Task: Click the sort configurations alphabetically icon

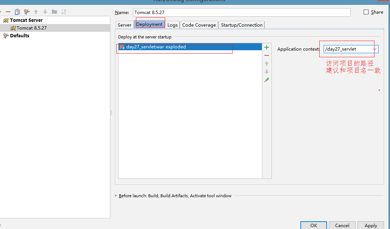Action: tap(64, 12)
